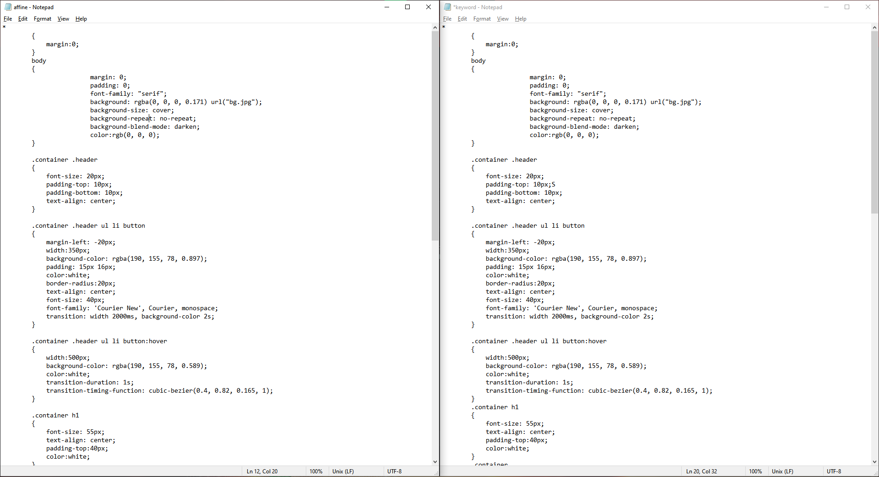Open the File menu in the keyword window
The image size is (879, 477).
tap(447, 19)
